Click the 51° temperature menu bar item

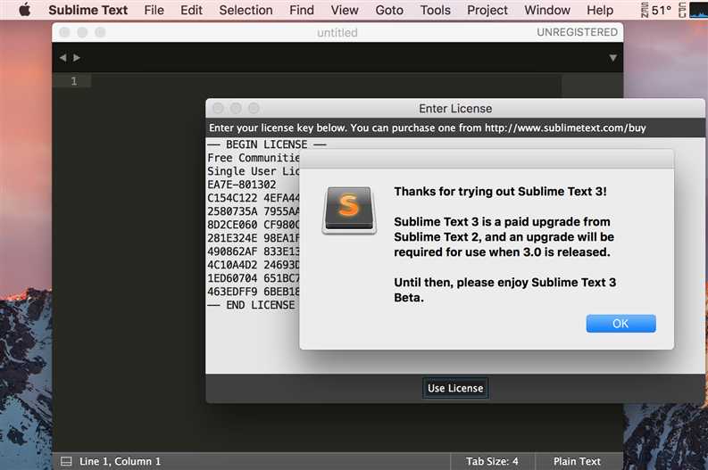[656, 10]
